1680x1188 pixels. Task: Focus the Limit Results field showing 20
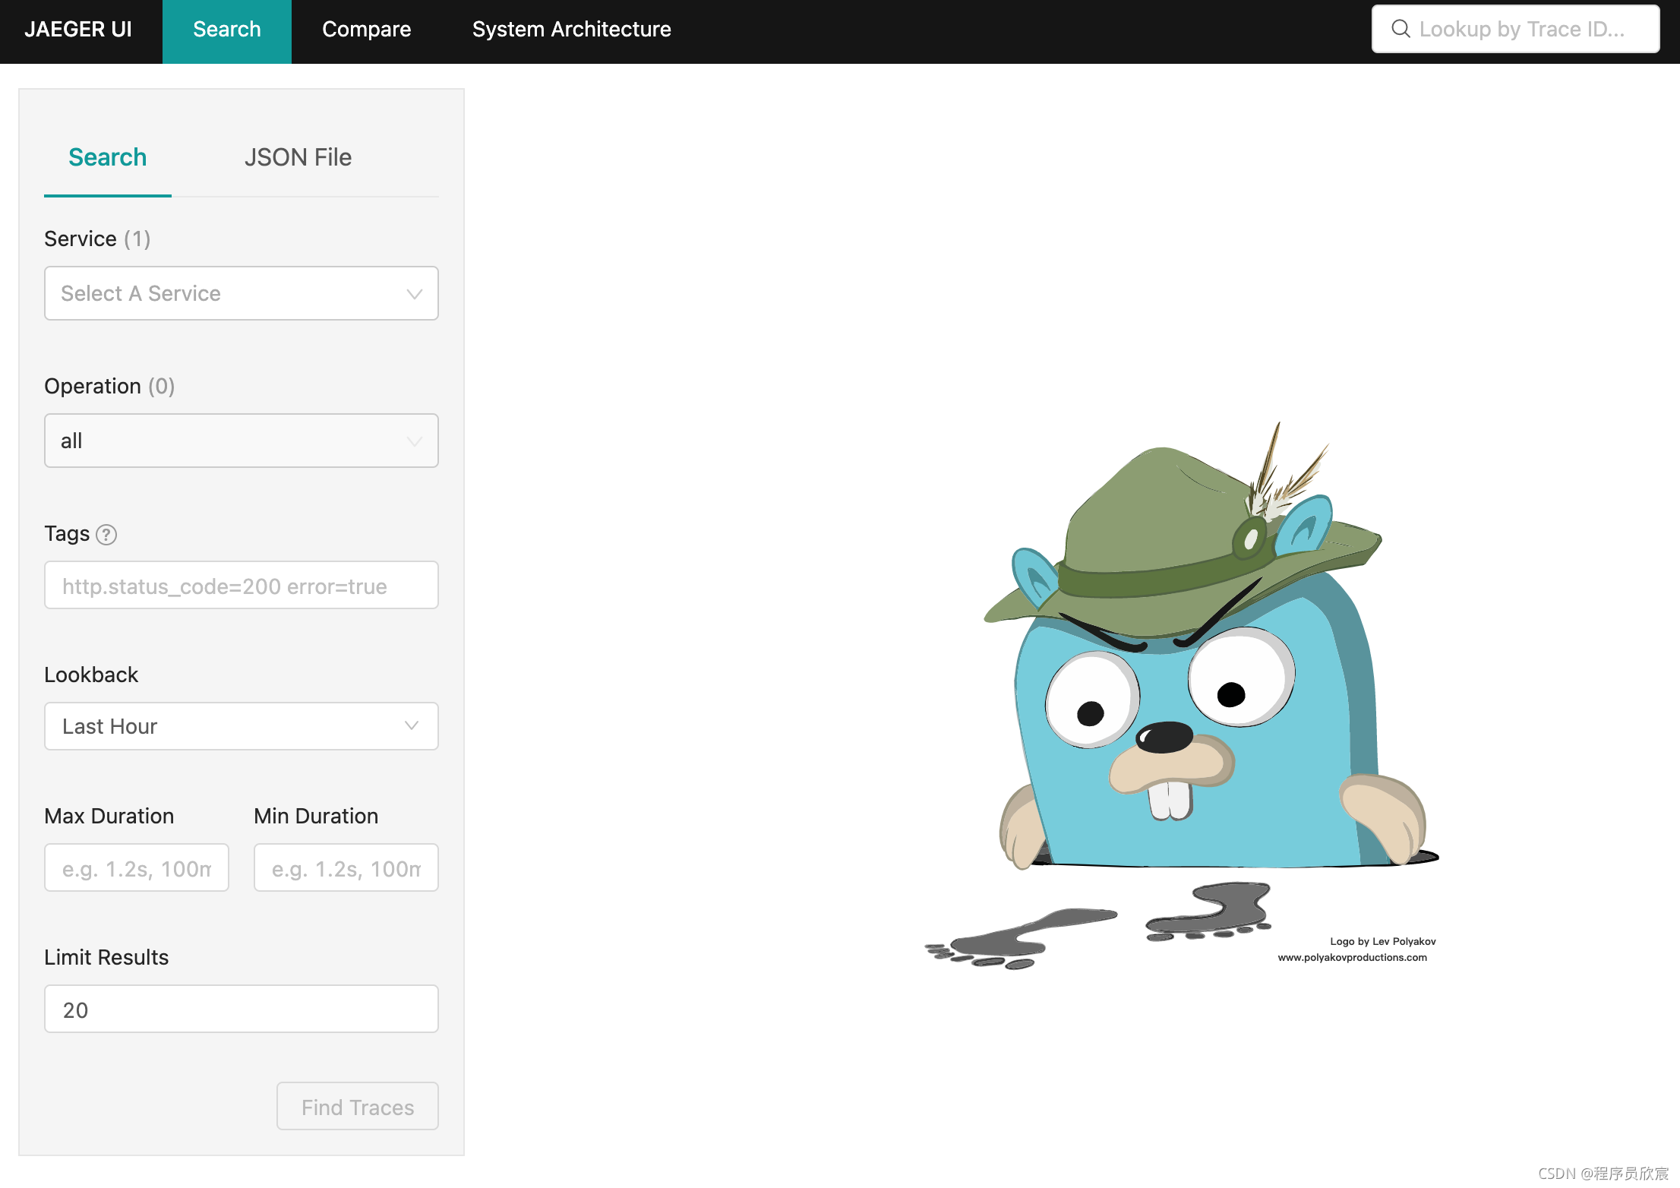(241, 1009)
